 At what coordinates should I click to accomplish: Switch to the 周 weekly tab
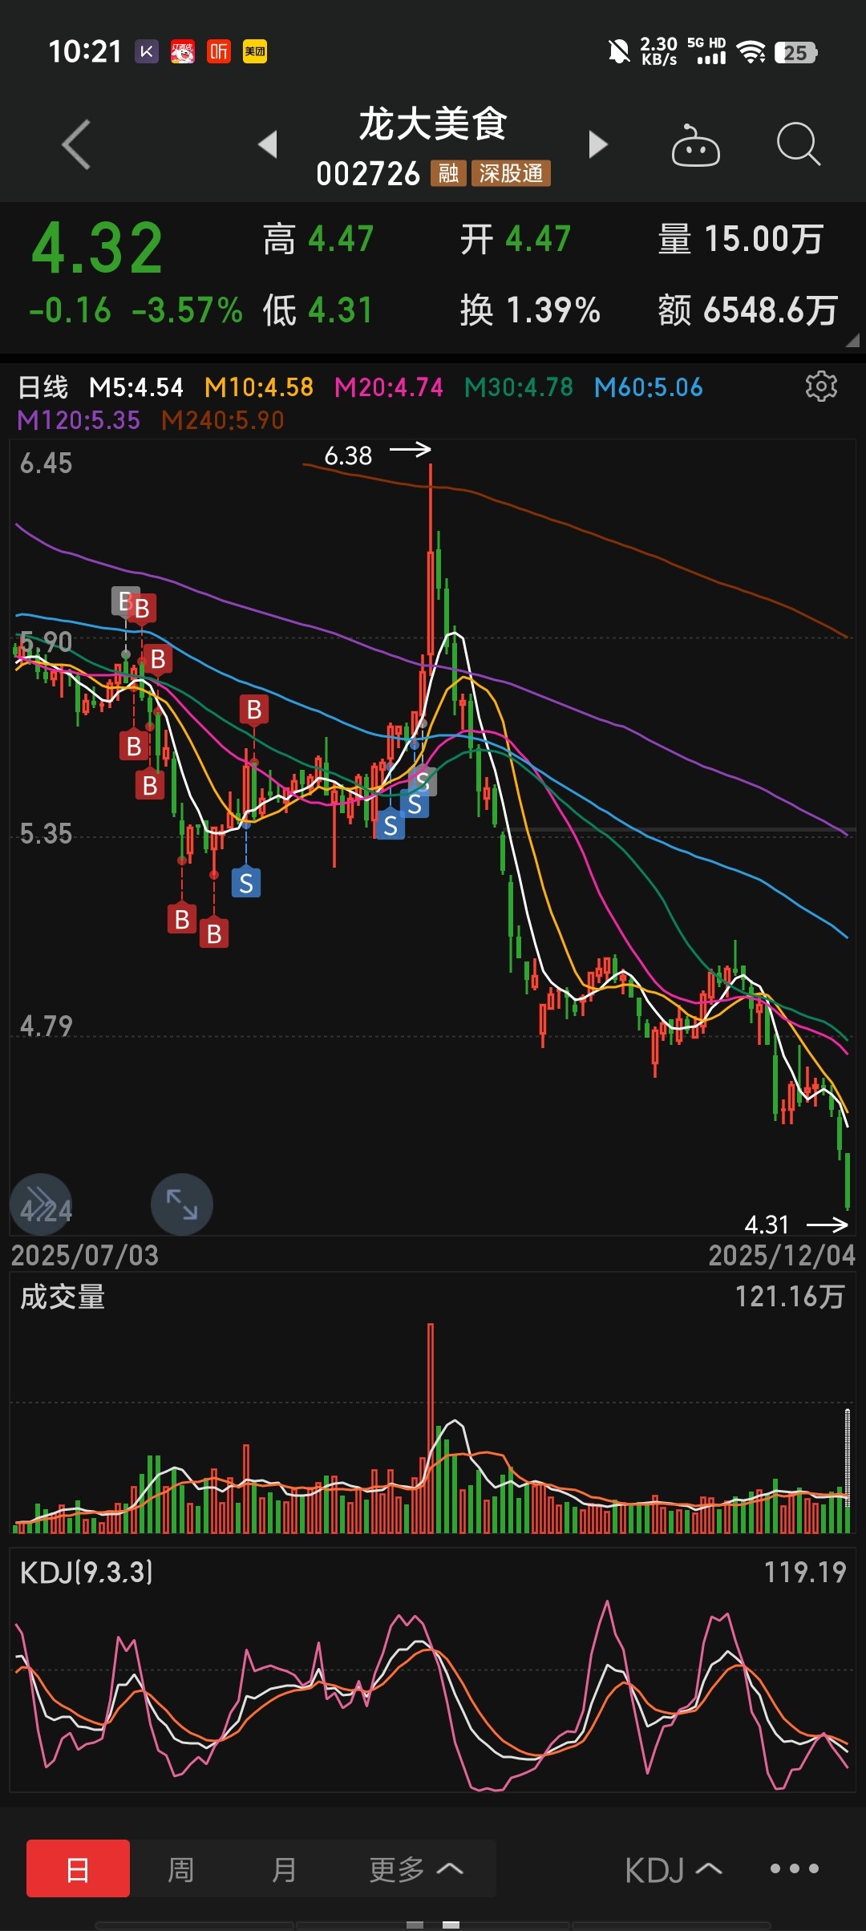181,1869
